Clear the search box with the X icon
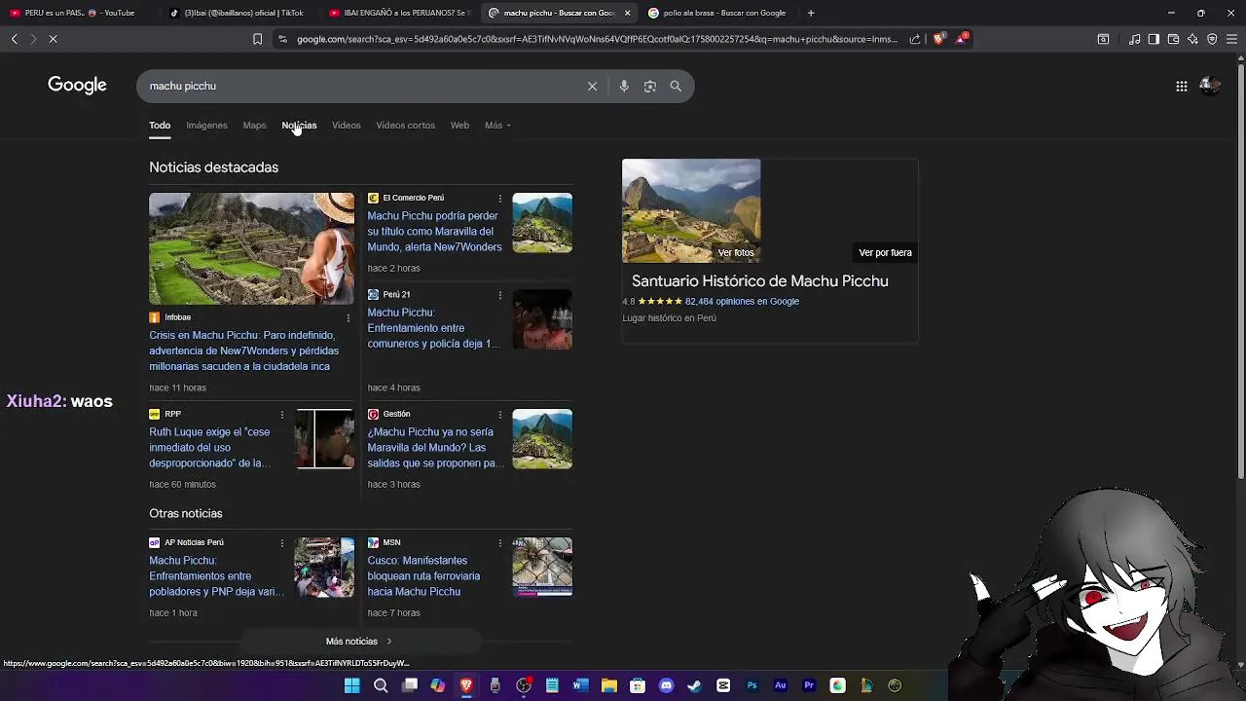Screen dimensions: 1246x701 592,86
